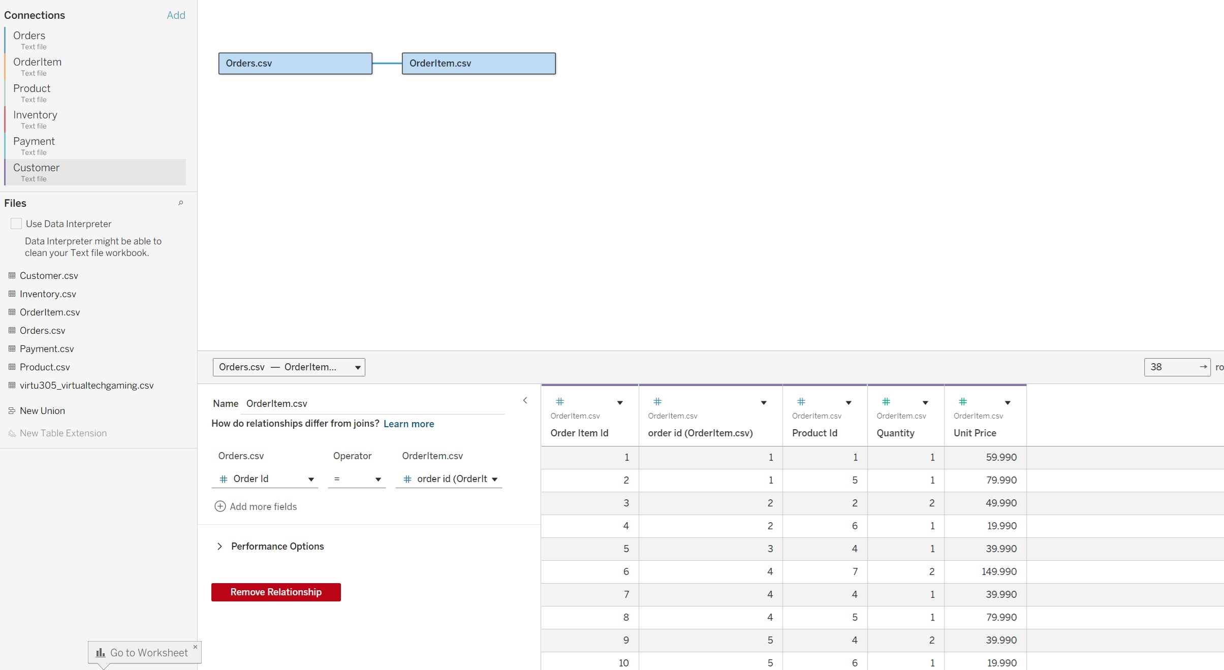This screenshot has height=670, width=1224.
Task: Click the Add more fields plus icon
Action: tap(220, 506)
